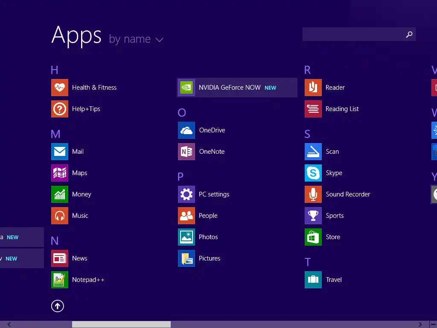Open the 'by name' sort dropdown

[136, 39]
